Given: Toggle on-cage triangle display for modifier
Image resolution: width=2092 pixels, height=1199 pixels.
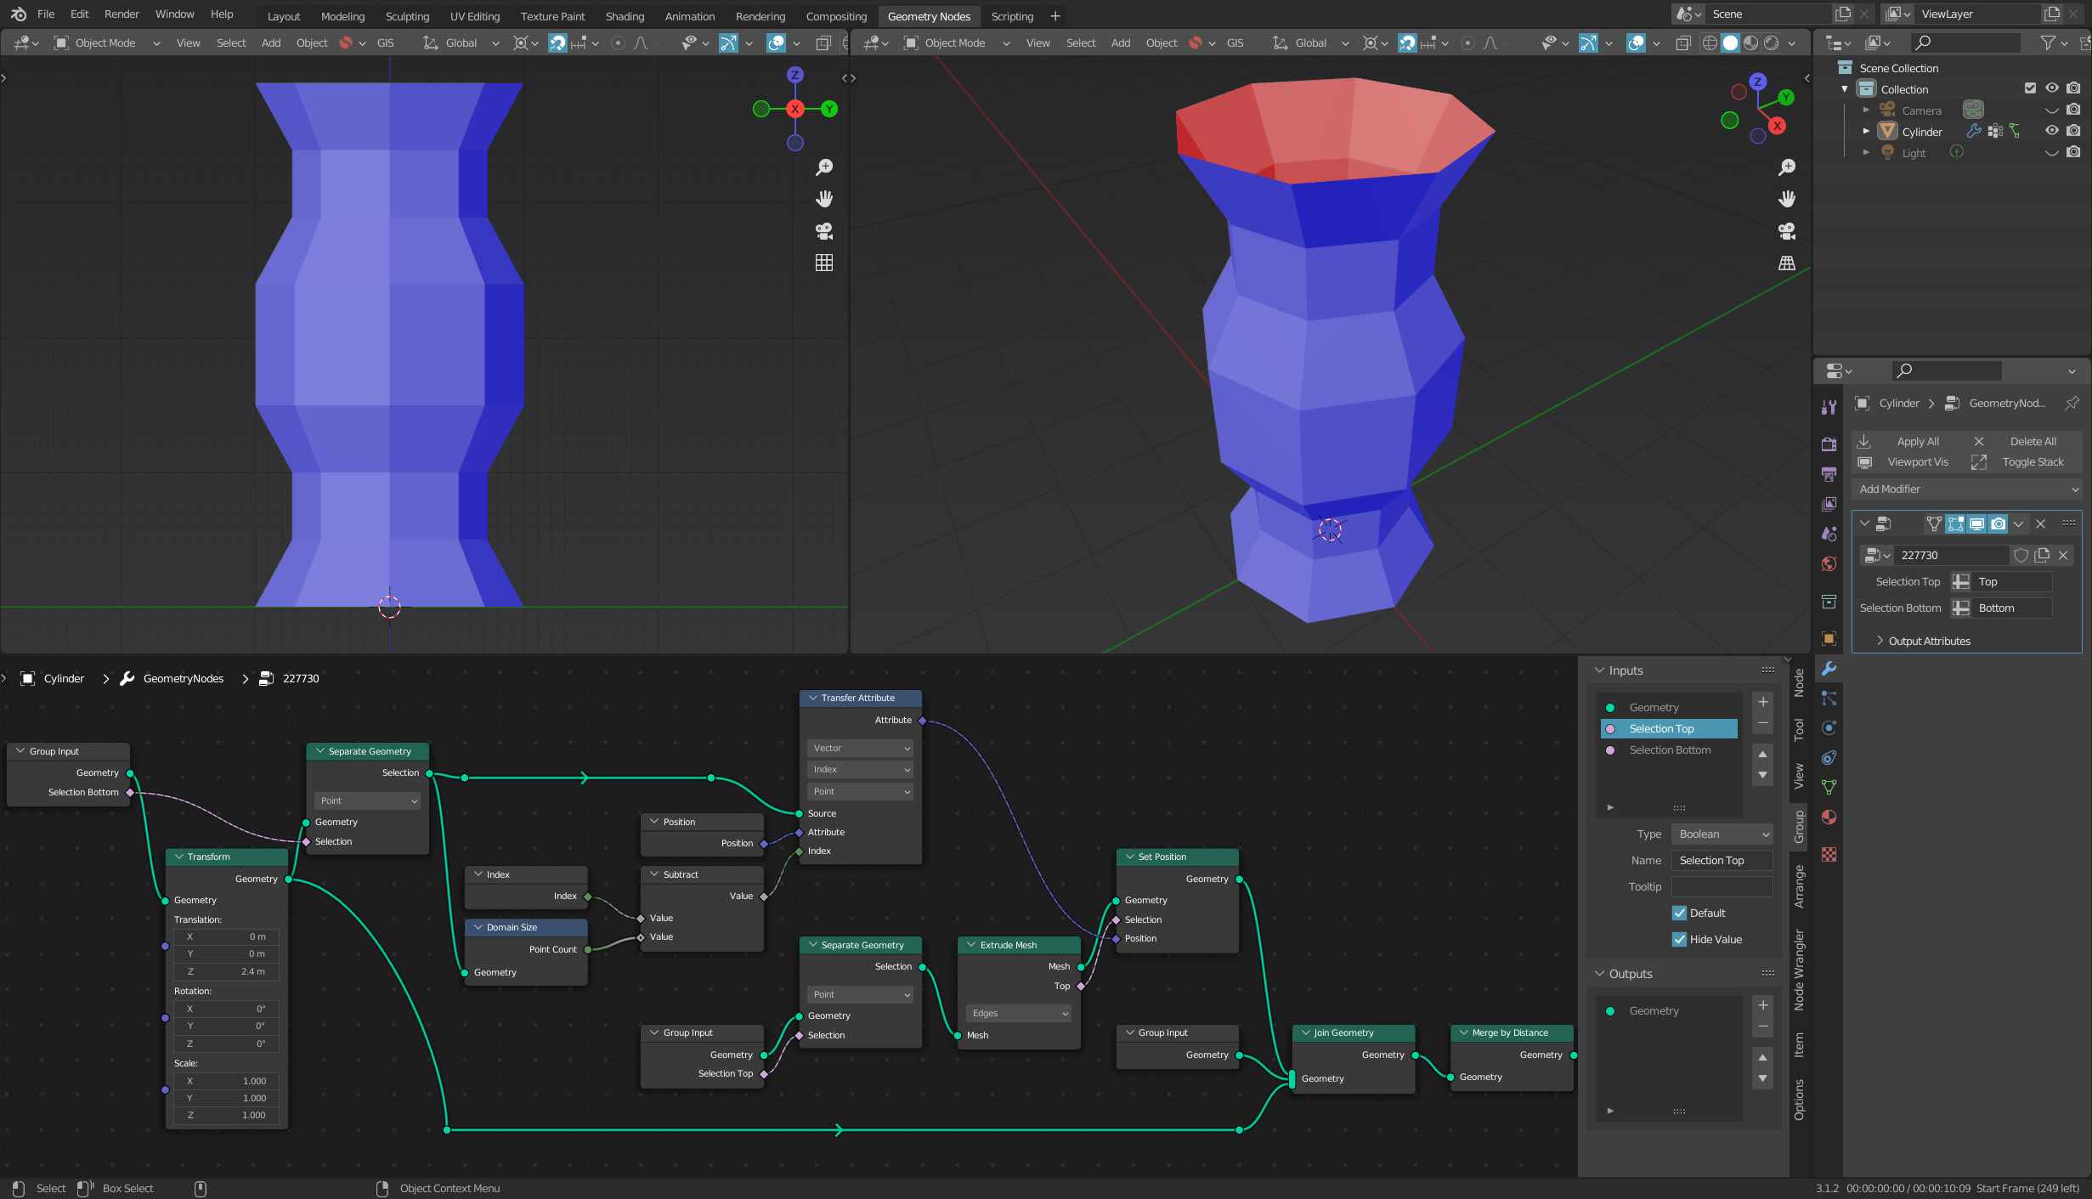Looking at the screenshot, I should coord(1934,523).
